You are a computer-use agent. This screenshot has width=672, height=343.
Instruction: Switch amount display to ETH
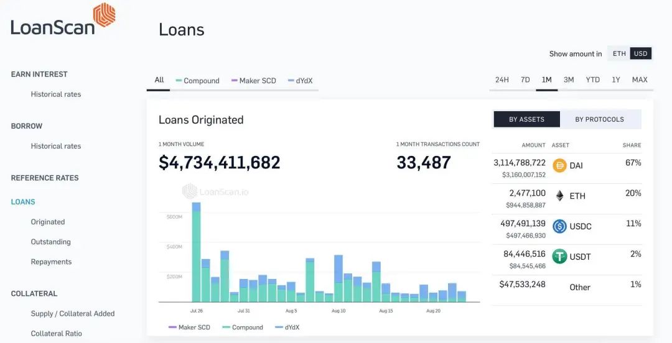[619, 53]
